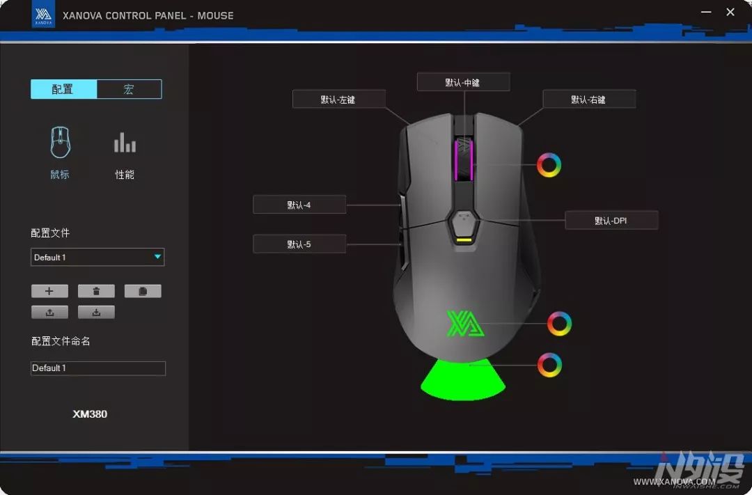Open the 默认-DPI button assignment
Screen dimensions: 752x495
611,221
